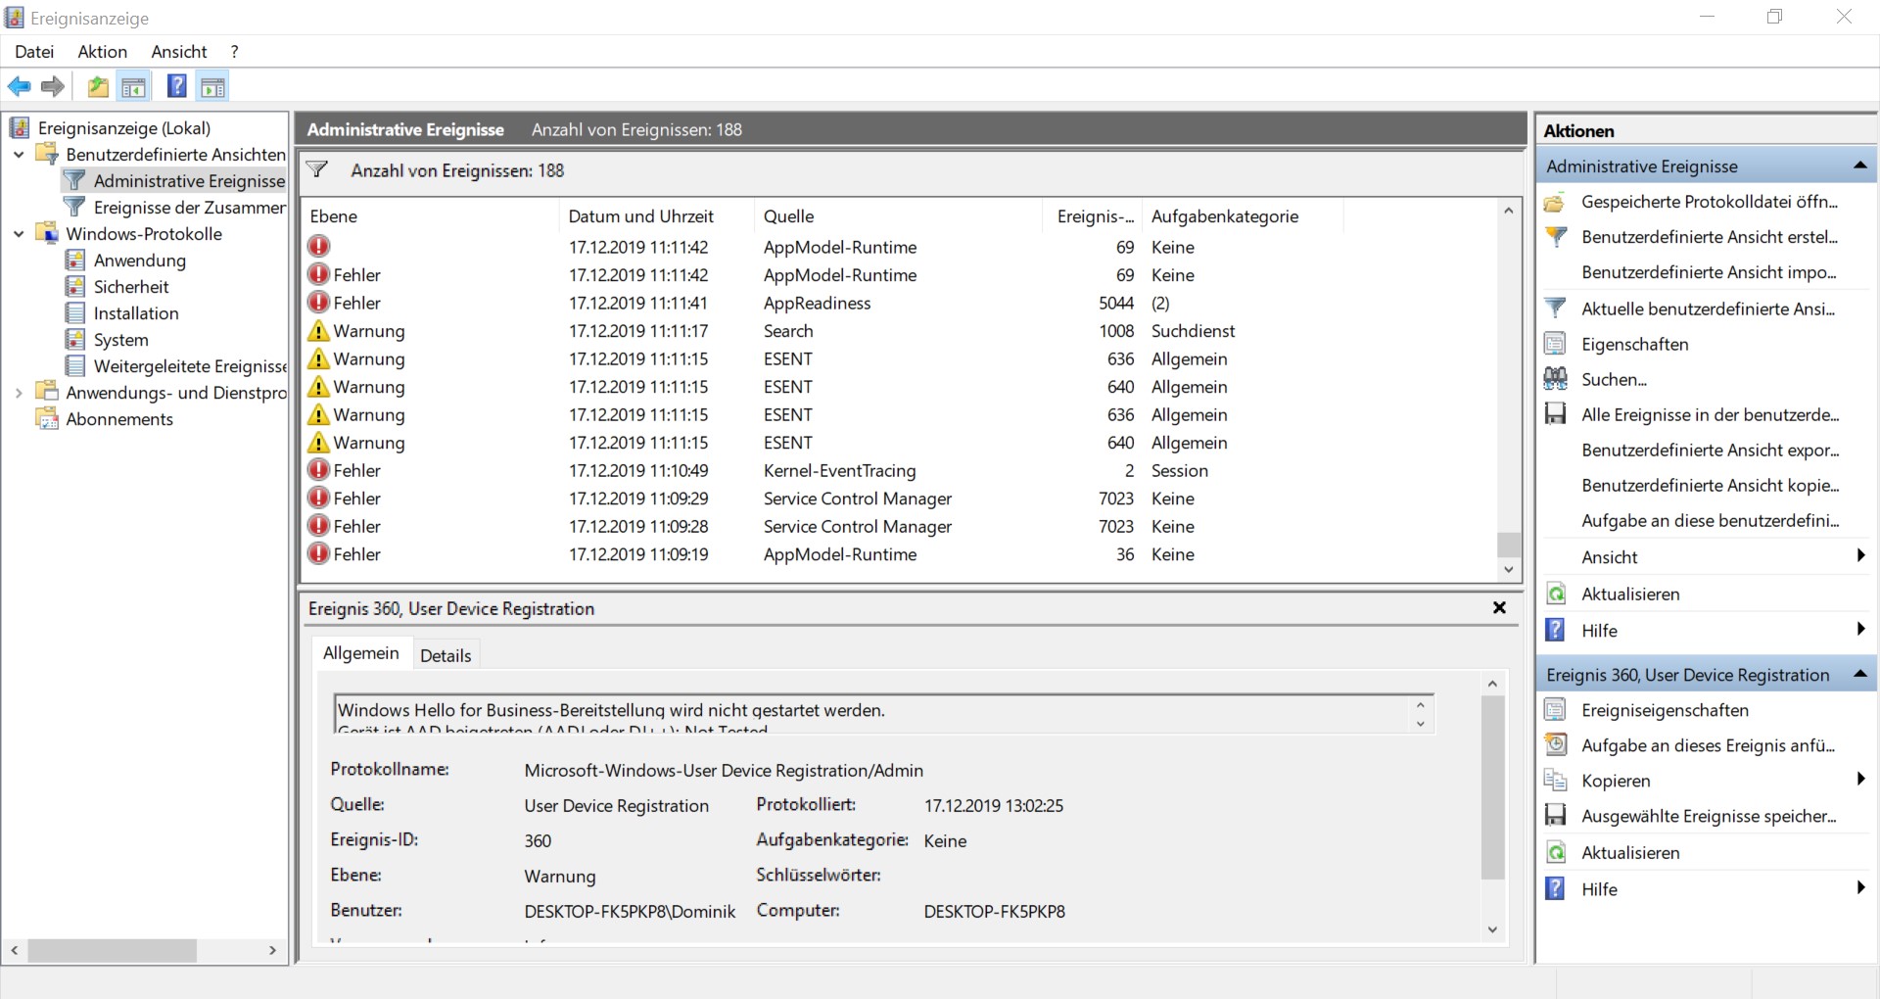Open the upper Hilfe submenu arrow
The image size is (1880, 999).
(1860, 630)
